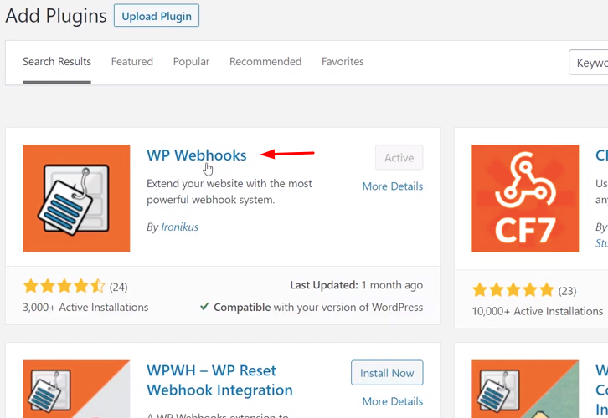Click the CF7 webhook plugin icon
The image size is (608, 418).
[x=525, y=198]
